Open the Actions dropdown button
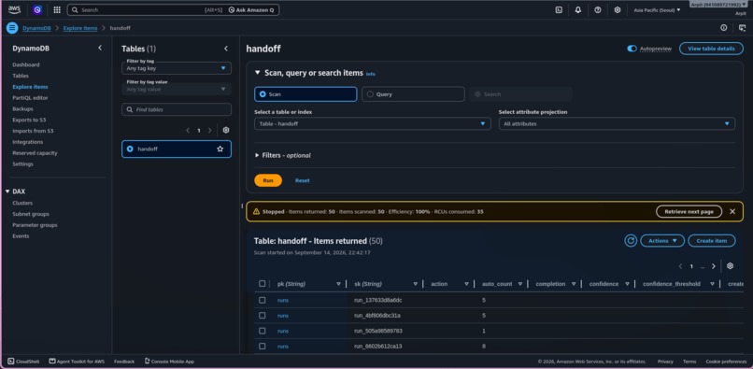 coord(662,241)
